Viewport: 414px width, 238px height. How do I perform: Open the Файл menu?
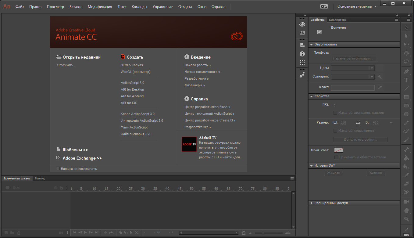pos(20,7)
